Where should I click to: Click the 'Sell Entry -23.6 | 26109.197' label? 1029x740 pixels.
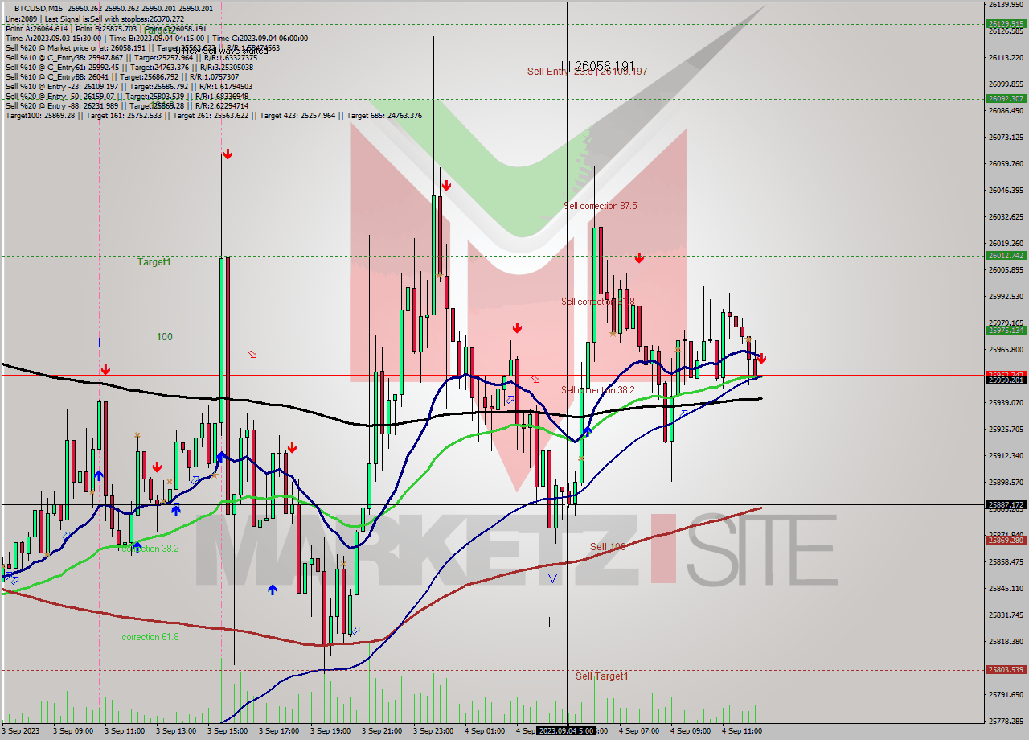tap(587, 72)
